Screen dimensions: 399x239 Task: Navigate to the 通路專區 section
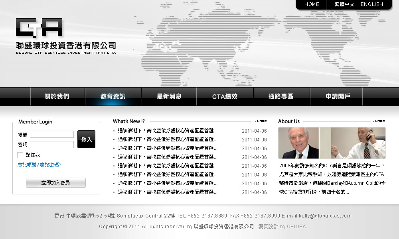coord(281,96)
